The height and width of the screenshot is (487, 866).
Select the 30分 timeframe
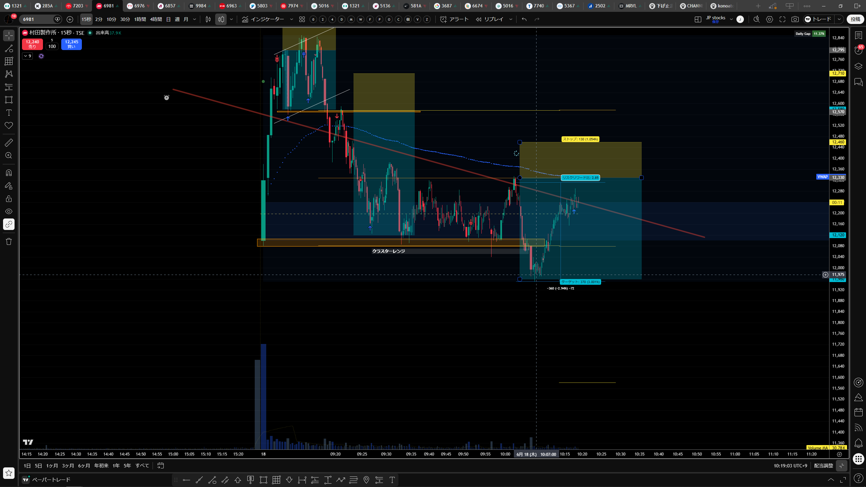(x=125, y=19)
